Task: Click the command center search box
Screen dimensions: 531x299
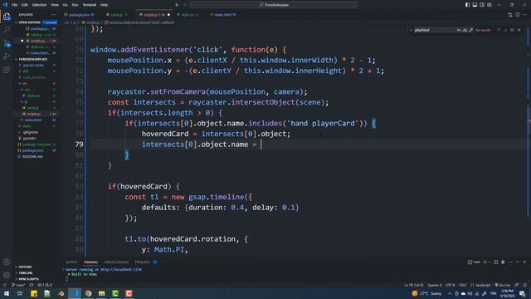Action: [273, 5]
